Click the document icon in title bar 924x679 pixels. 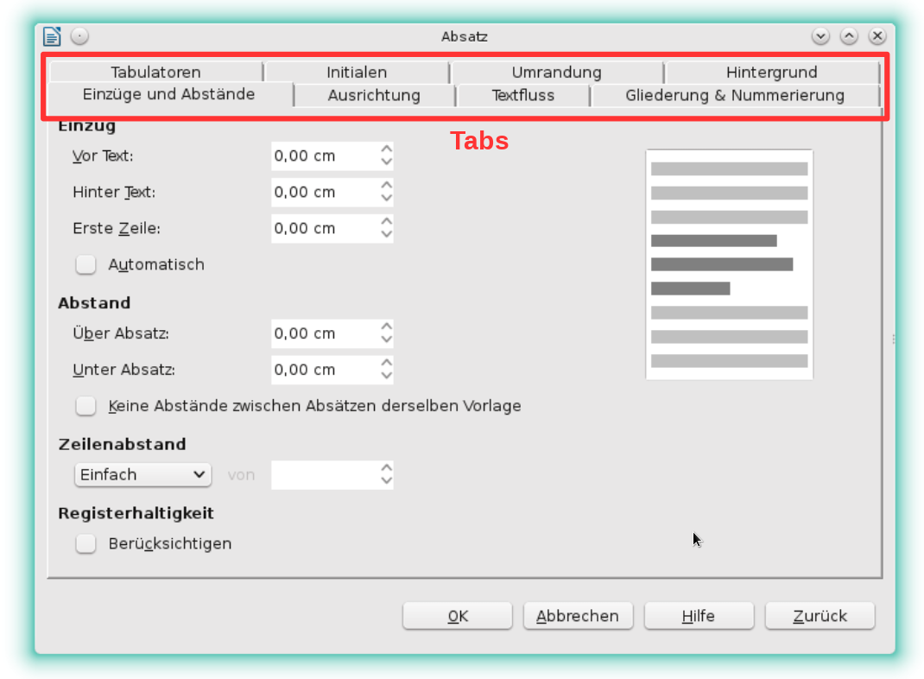(53, 36)
